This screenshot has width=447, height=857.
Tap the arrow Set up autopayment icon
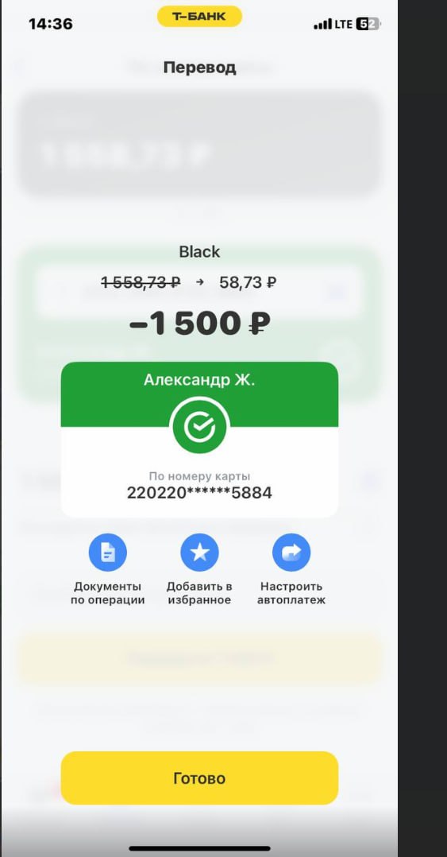point(291,552)
